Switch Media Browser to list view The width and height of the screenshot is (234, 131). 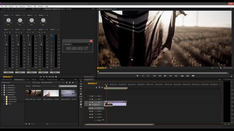(x=26, y=124)
